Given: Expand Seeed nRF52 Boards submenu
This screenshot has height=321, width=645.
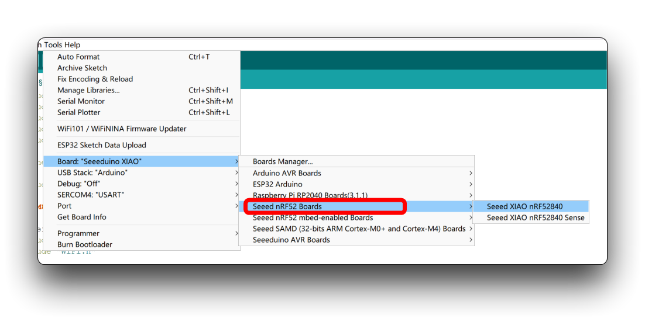Looking at the screenshot, I should pyautogui.click(x=356, y=206).
